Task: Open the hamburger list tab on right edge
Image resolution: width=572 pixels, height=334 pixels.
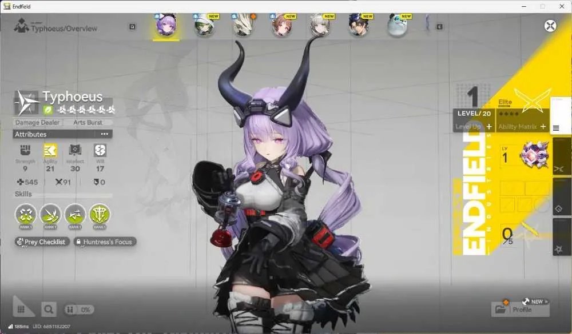Action: point(557,128)
